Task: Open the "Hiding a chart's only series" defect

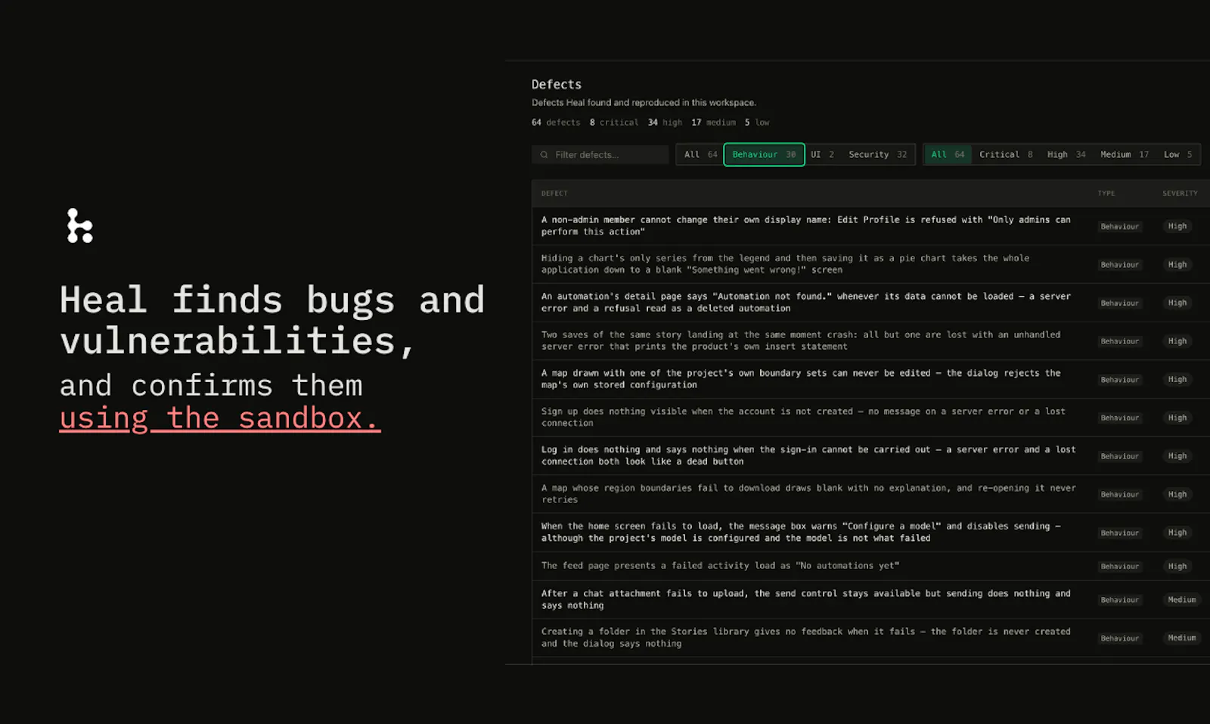Action: [870, 264]
